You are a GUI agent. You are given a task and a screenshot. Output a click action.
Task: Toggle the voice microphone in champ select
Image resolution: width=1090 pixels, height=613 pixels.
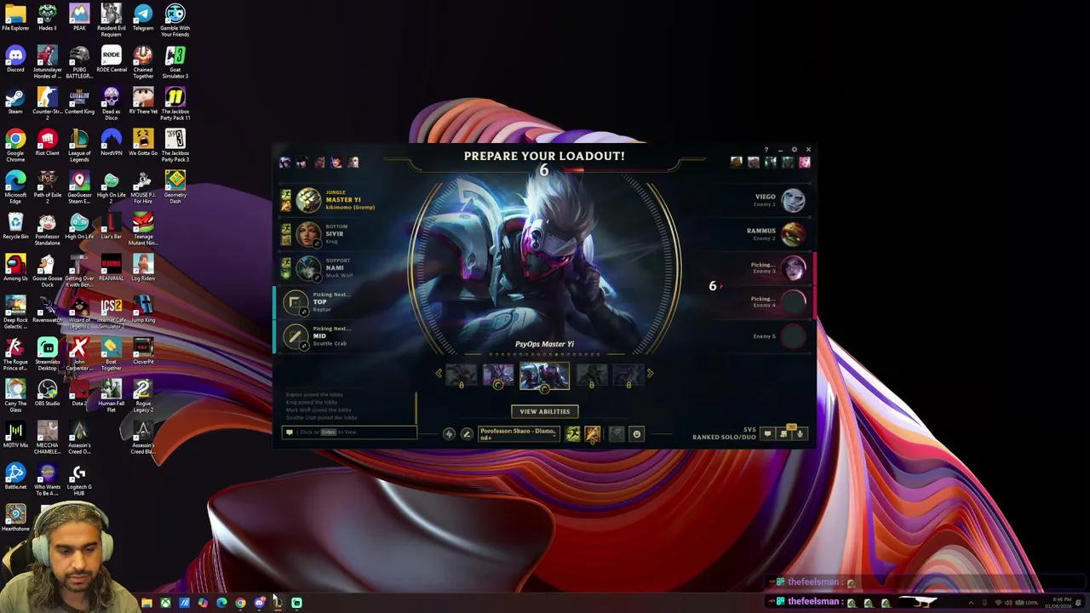800,434
